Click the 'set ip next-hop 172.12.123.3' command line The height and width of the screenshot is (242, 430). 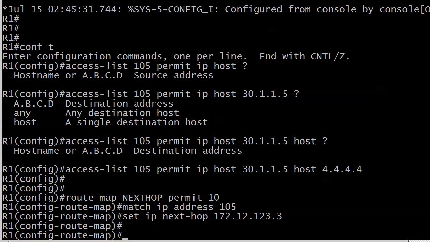142,216
